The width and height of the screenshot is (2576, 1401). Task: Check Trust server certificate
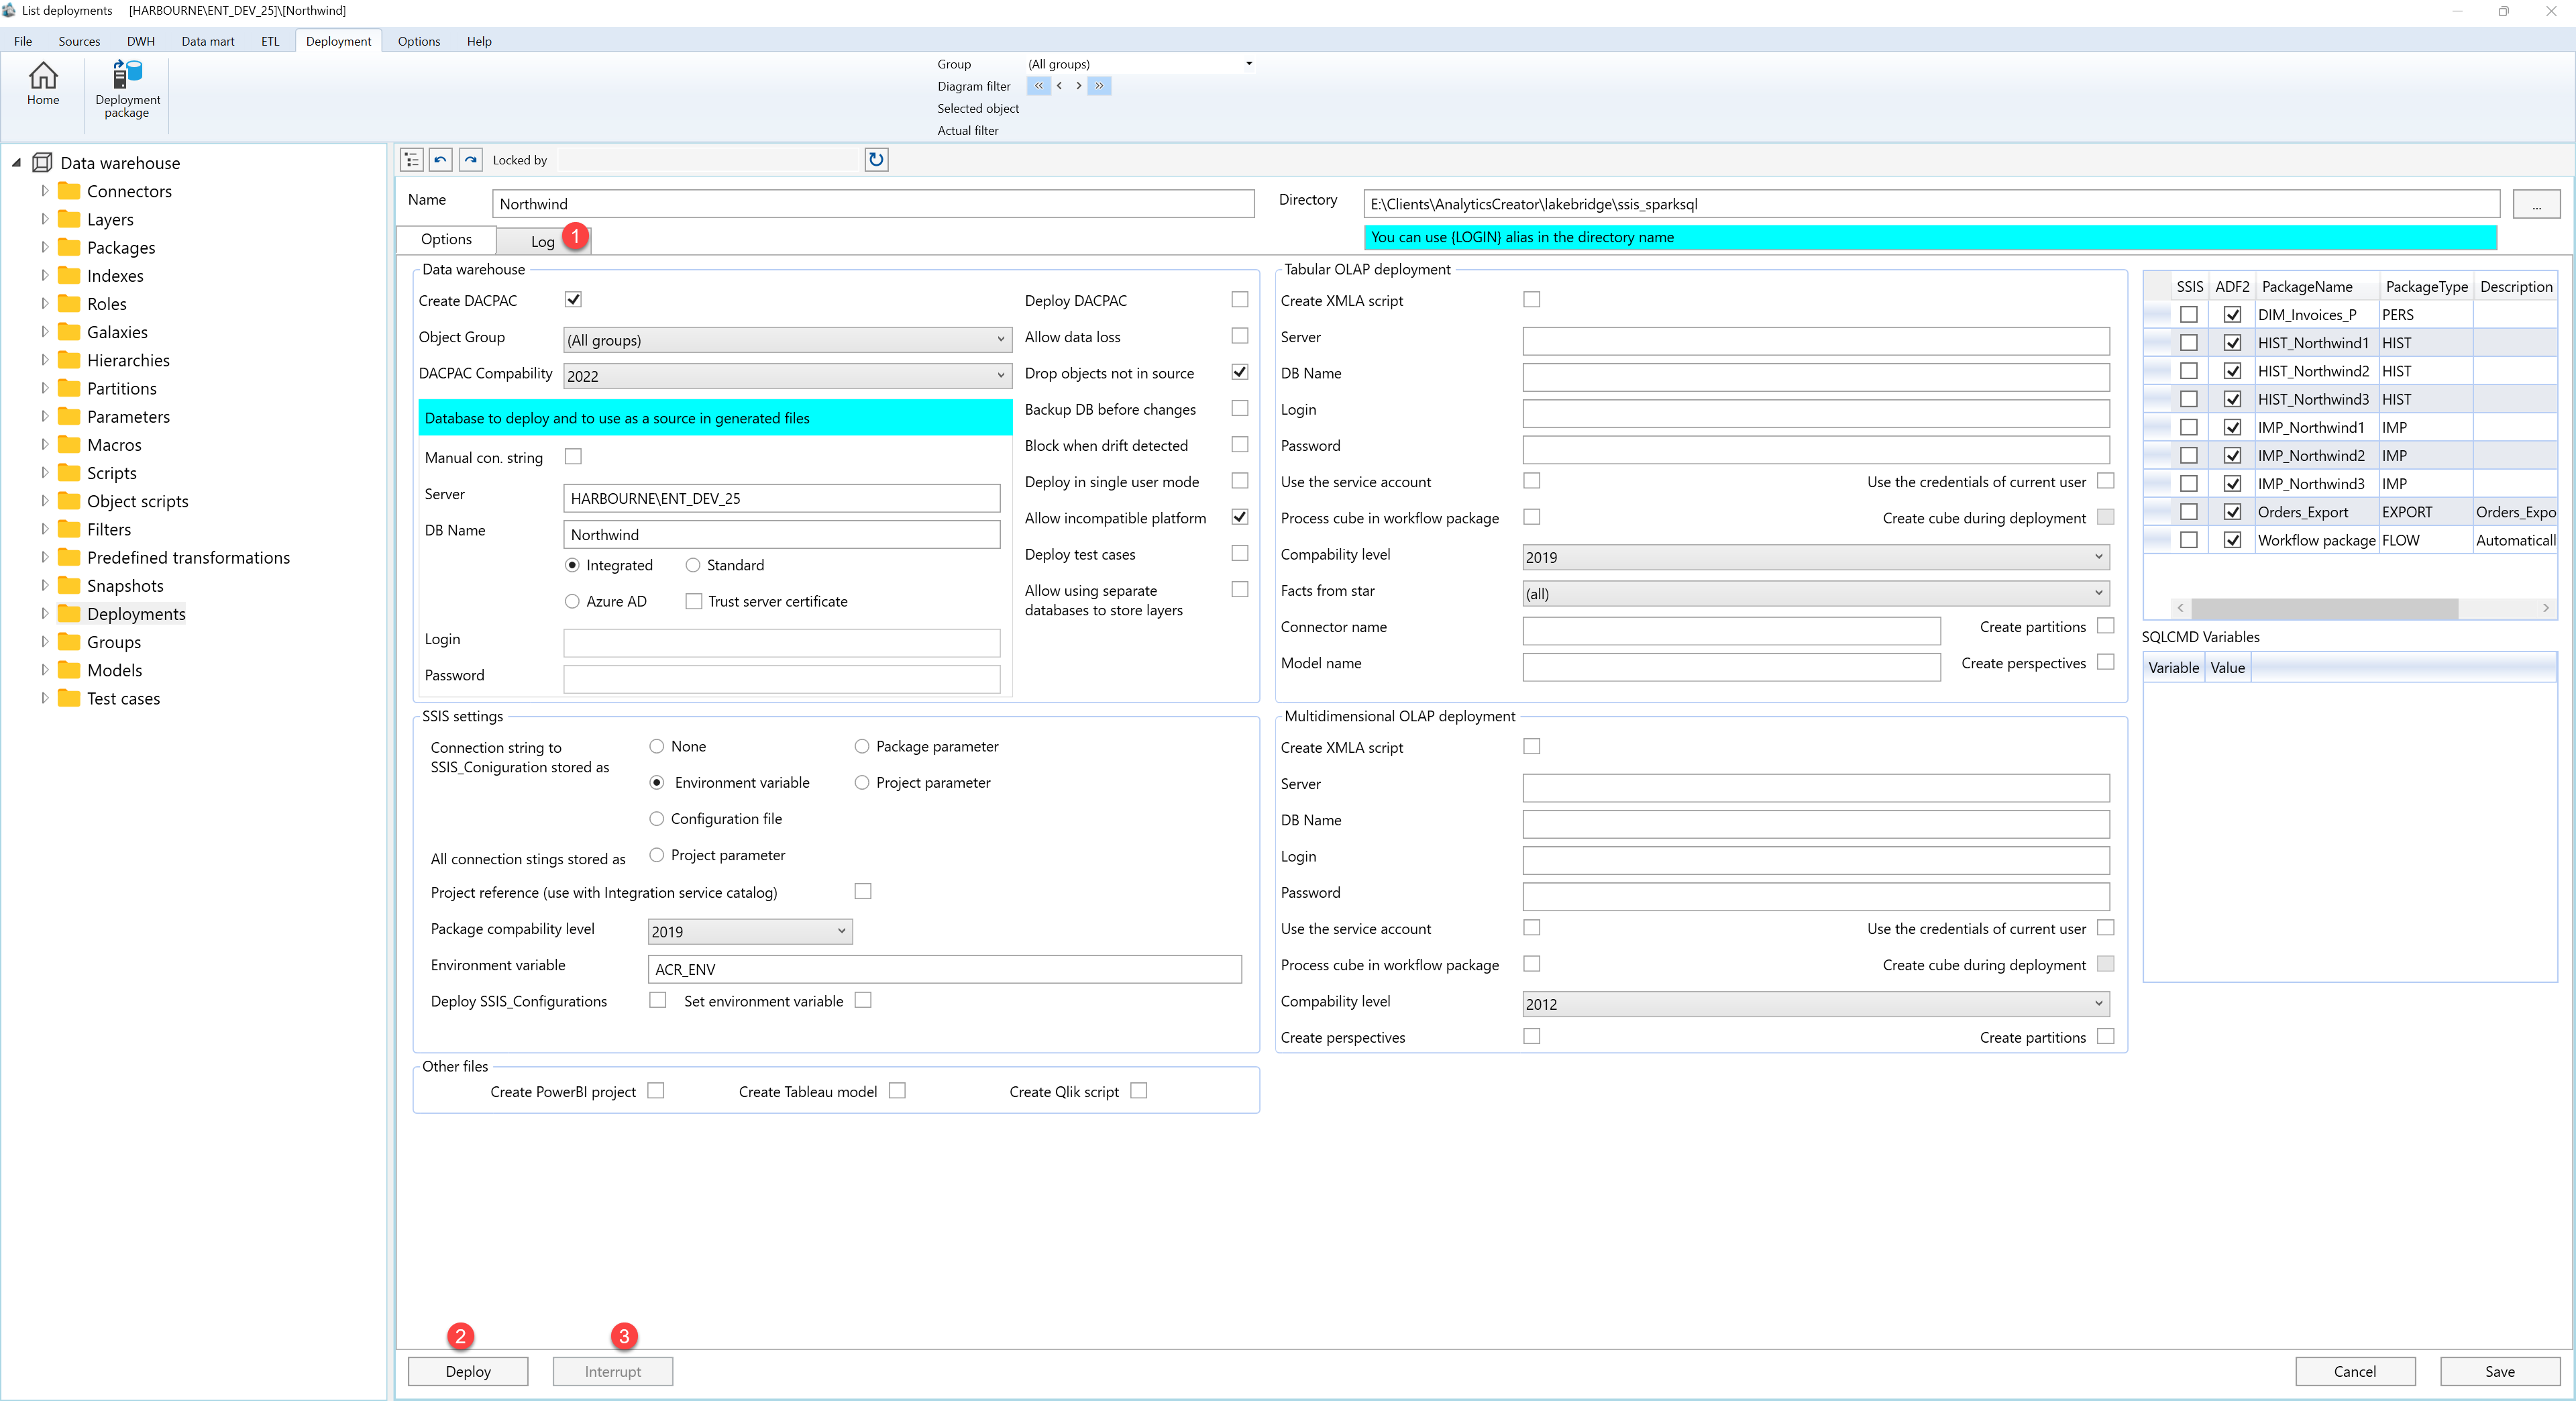pos(694,601)
